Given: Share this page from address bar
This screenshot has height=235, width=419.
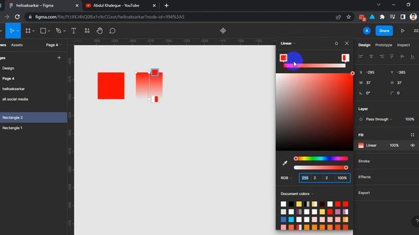Looking at the screenshot, I should click(x=338, y=17).
